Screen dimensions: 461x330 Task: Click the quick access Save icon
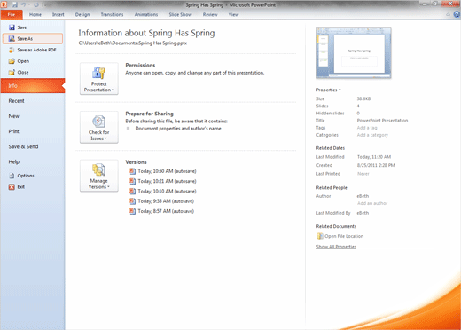(14, 4)
